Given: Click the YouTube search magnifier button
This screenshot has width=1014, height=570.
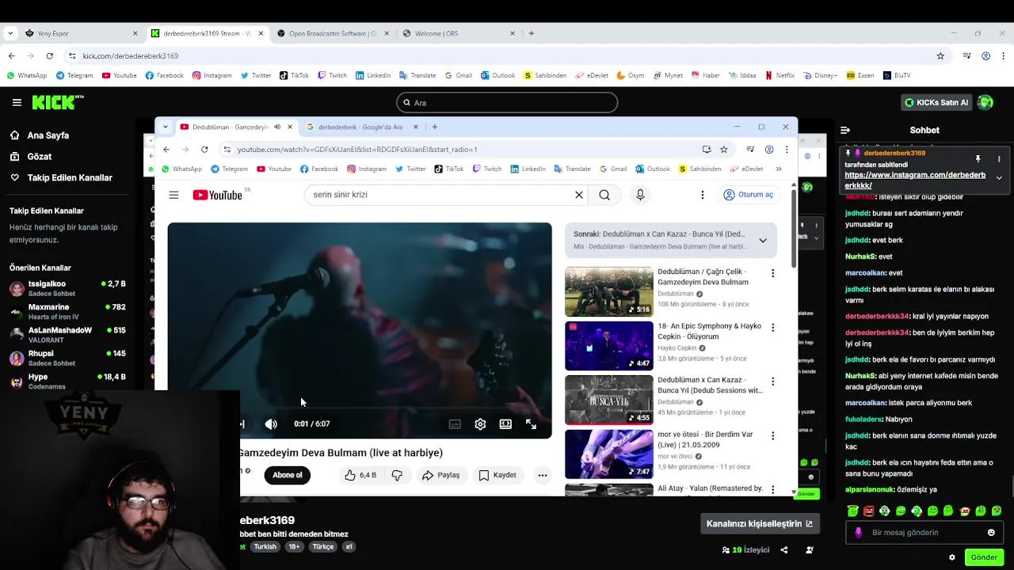Looking at the screenshot, I should (x=604, y=195).
